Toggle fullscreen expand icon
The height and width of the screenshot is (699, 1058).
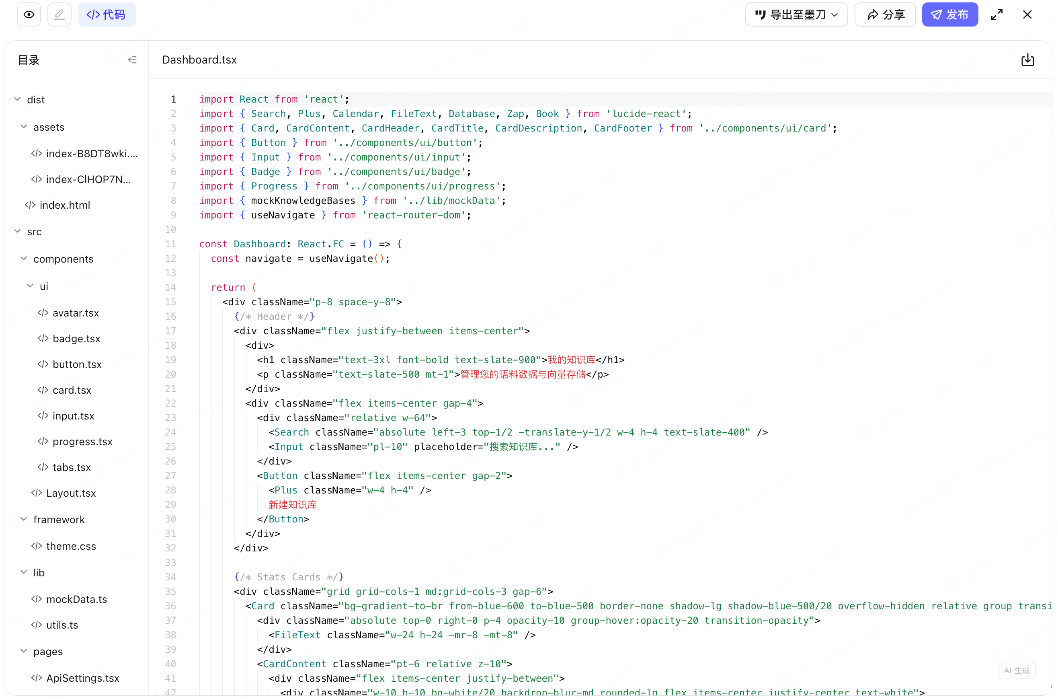997,15
